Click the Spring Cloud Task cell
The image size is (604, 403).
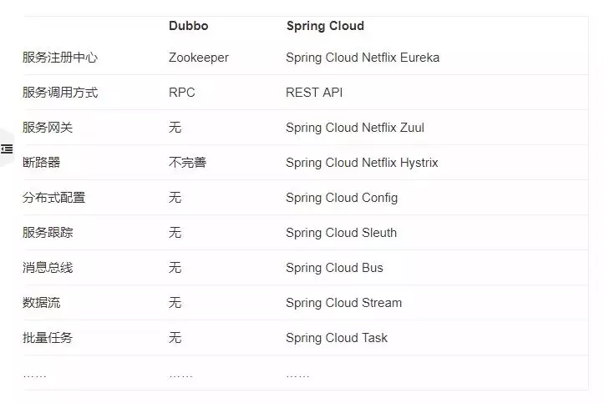click(x=337, y=338)
